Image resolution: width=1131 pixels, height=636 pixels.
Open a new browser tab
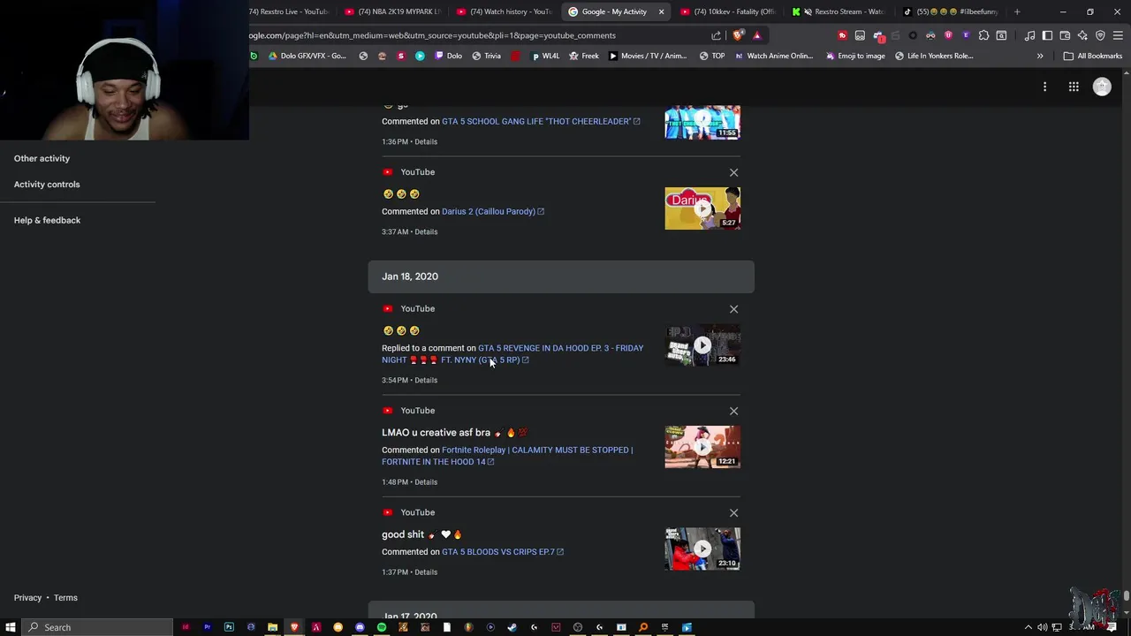(1017, 11)
